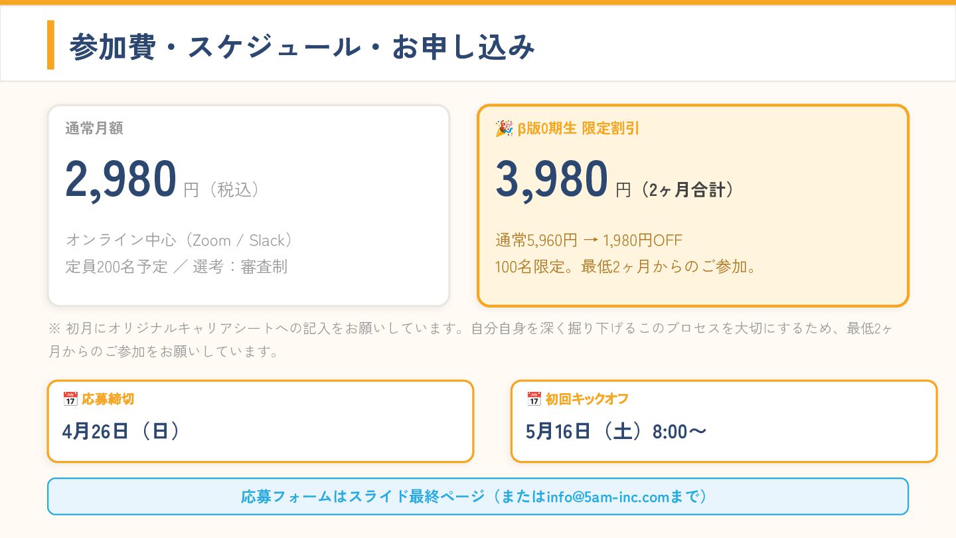The height and width of the screenshot is (538, 956).
Task: Click the info@5am-inc.com application banner
Action: [x=478, y=496]
